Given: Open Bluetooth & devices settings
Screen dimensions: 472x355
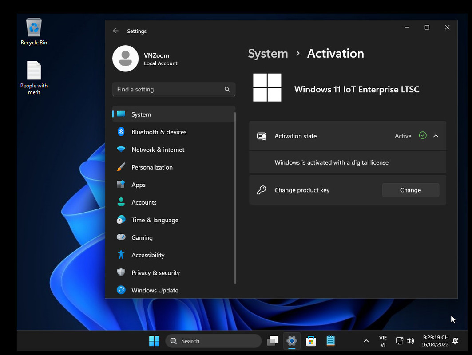Looking at the screenshot, I should coord(174,132).
